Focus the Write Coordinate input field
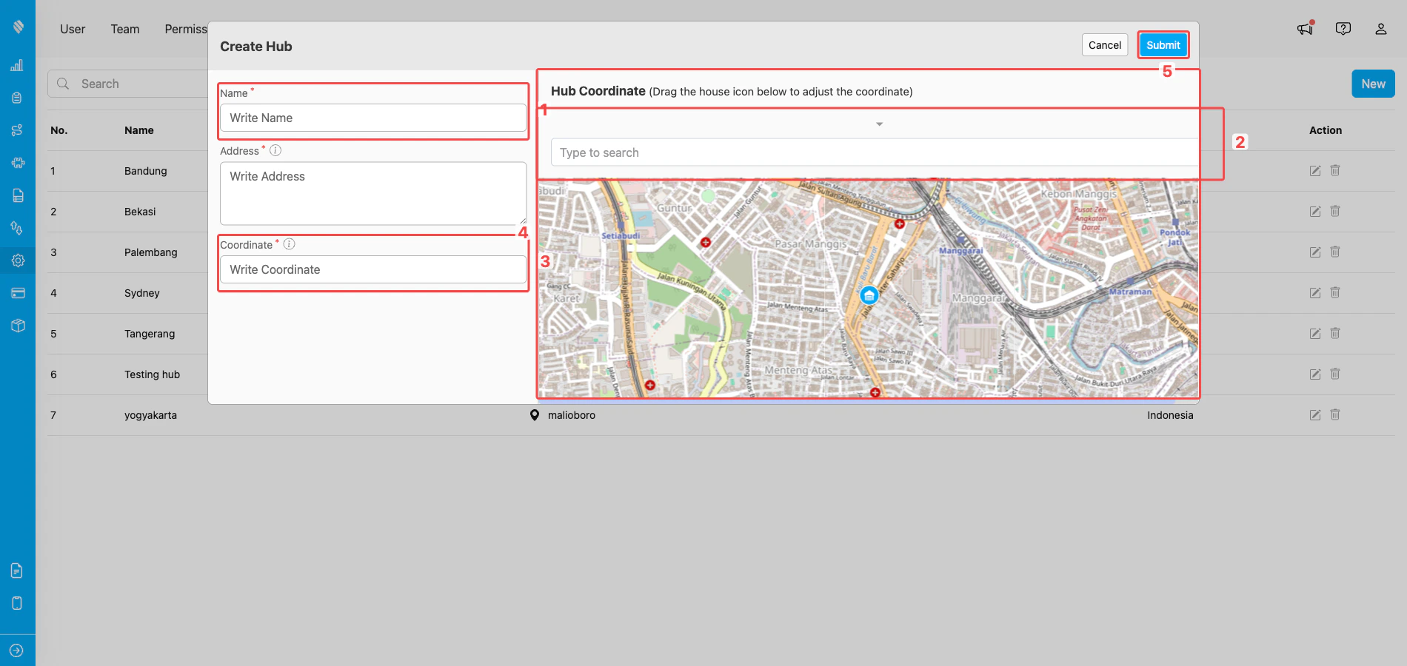The height and width of the screenshot is (666, 1407). click(373, 269)
